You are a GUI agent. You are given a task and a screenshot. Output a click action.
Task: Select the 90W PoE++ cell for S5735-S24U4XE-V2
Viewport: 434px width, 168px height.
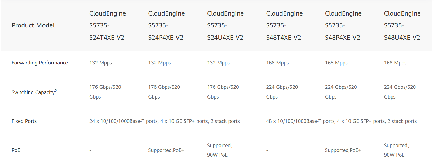point(220,150)
